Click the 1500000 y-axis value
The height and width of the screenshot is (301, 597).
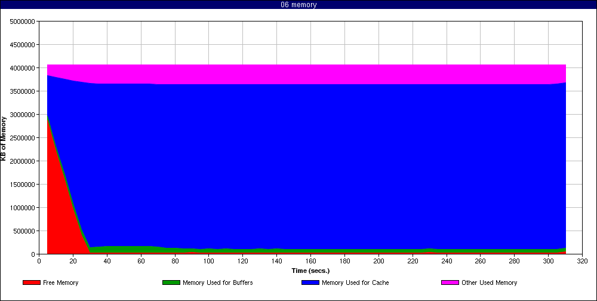click(x=24, y=185)
